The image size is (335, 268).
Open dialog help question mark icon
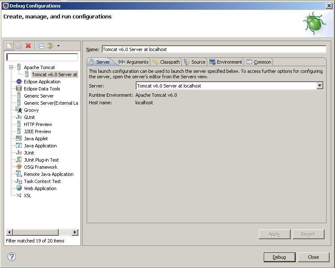pos(12,257)
